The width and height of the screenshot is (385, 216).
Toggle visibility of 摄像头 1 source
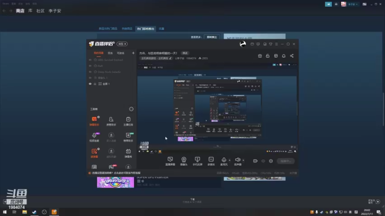pyautogui.click(x=90, y=78)
